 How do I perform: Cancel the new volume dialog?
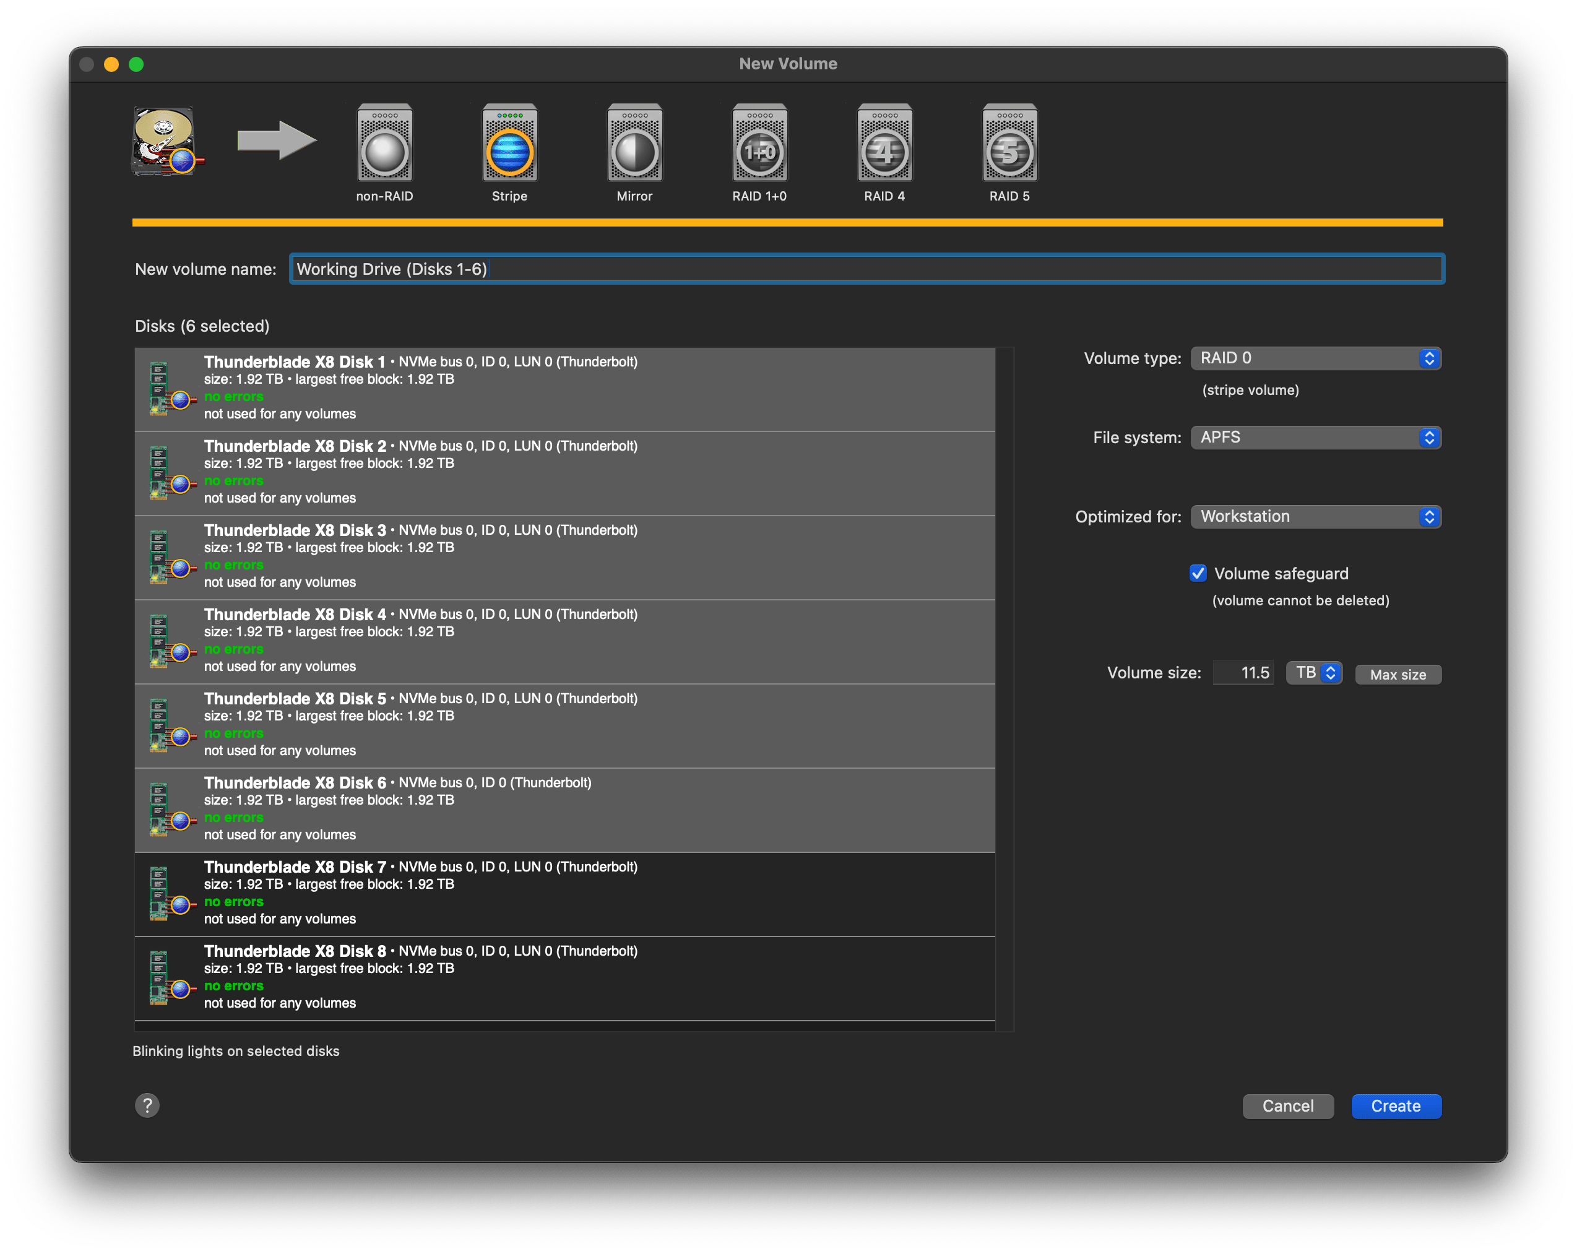[x=1287, y=1106]
